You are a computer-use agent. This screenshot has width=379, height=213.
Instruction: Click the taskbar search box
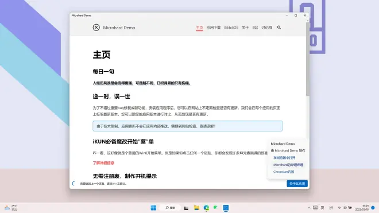click(170, 208)
